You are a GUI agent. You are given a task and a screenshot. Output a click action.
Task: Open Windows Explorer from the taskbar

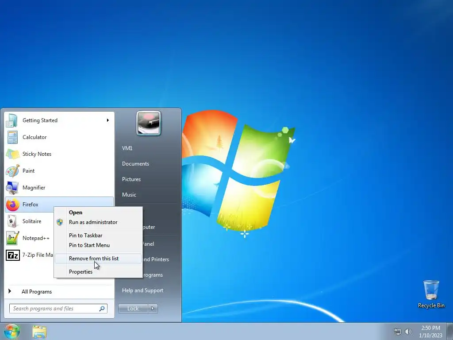[39, 332]
